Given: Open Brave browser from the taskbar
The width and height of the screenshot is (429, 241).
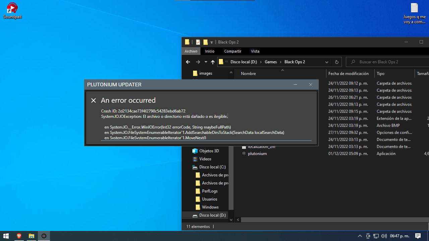Looking at the screenshot, I should tap(19, 236).
